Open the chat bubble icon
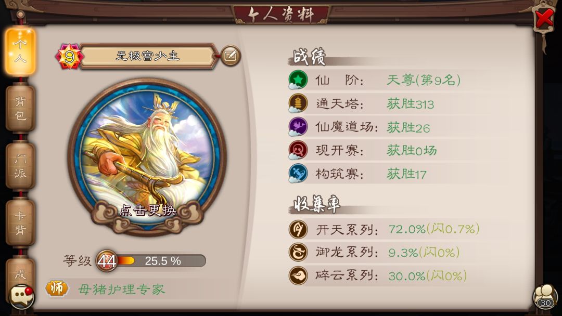This screenshot has height=316, width=562. pos(21,296)
